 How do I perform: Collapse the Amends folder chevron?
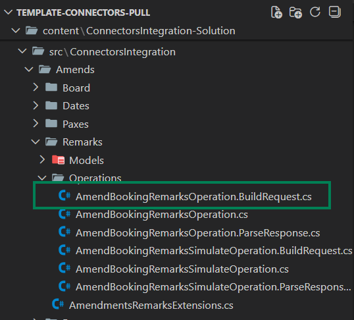(x=29, y=69)
